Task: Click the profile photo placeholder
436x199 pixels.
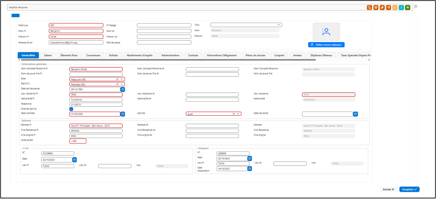Action: tap(326, 32)
